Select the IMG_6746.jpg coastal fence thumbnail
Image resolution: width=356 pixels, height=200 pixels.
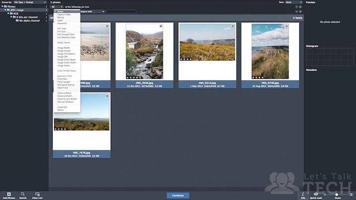point(270,51)
